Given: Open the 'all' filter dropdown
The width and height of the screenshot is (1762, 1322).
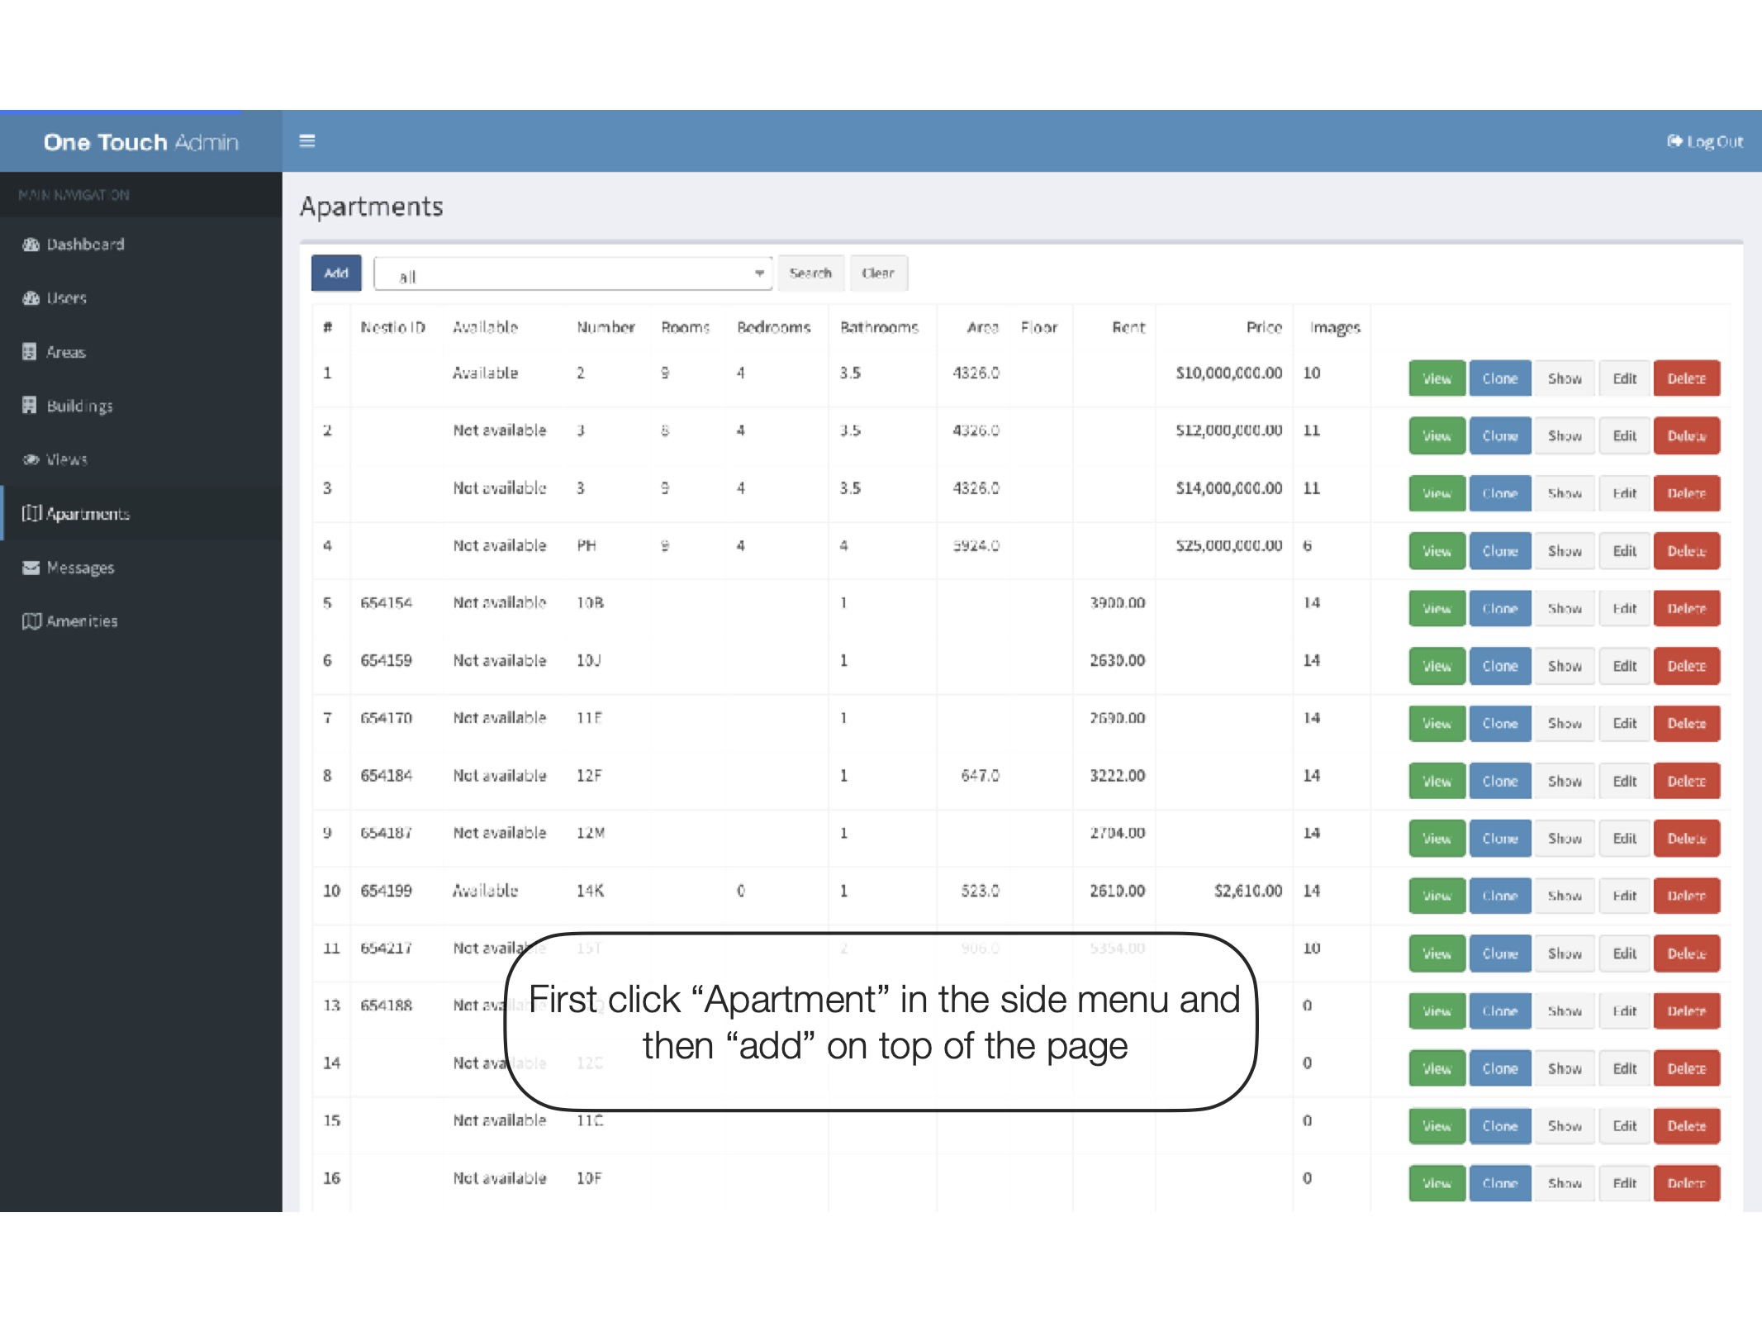Looking at the screenshot, I should click(572, 274).
